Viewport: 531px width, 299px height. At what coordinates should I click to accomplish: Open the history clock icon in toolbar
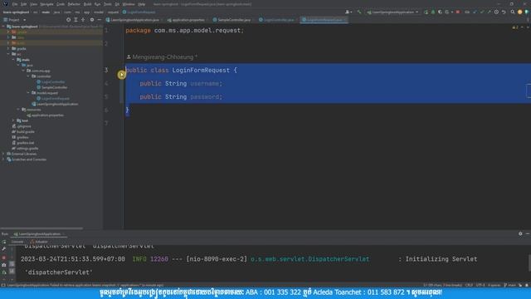pyautogui.click(x=496, y=12)
